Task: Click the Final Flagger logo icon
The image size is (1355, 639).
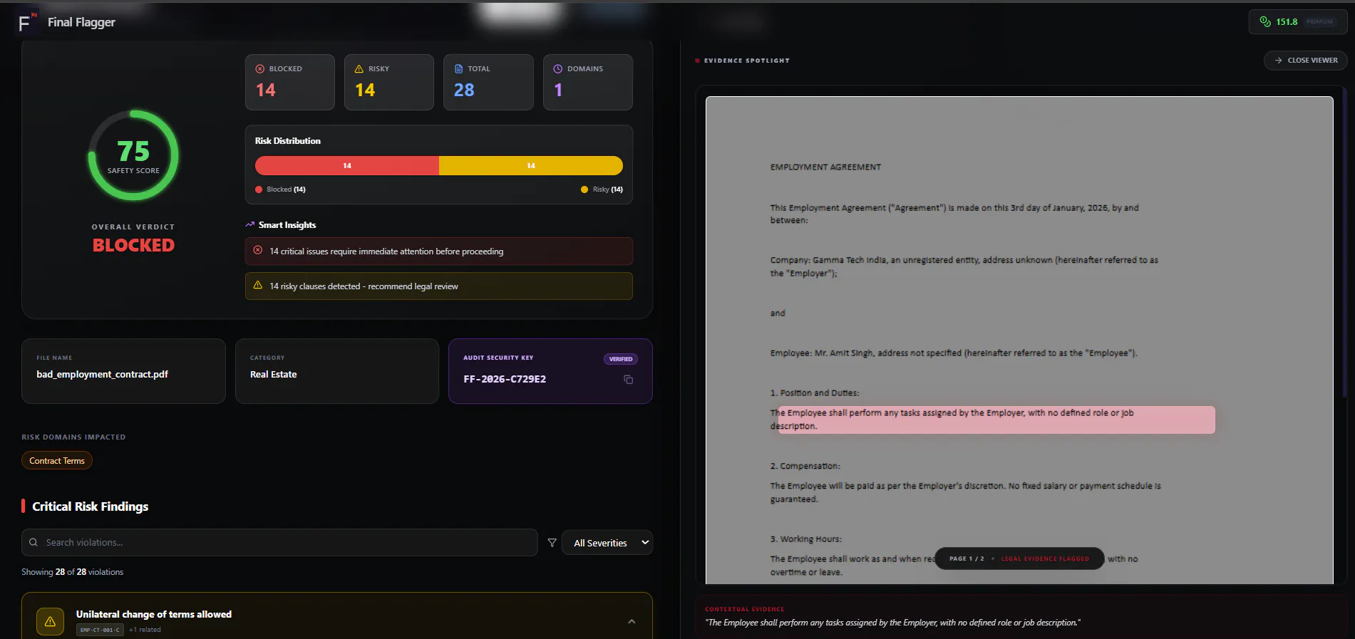Action: [26, 23]
